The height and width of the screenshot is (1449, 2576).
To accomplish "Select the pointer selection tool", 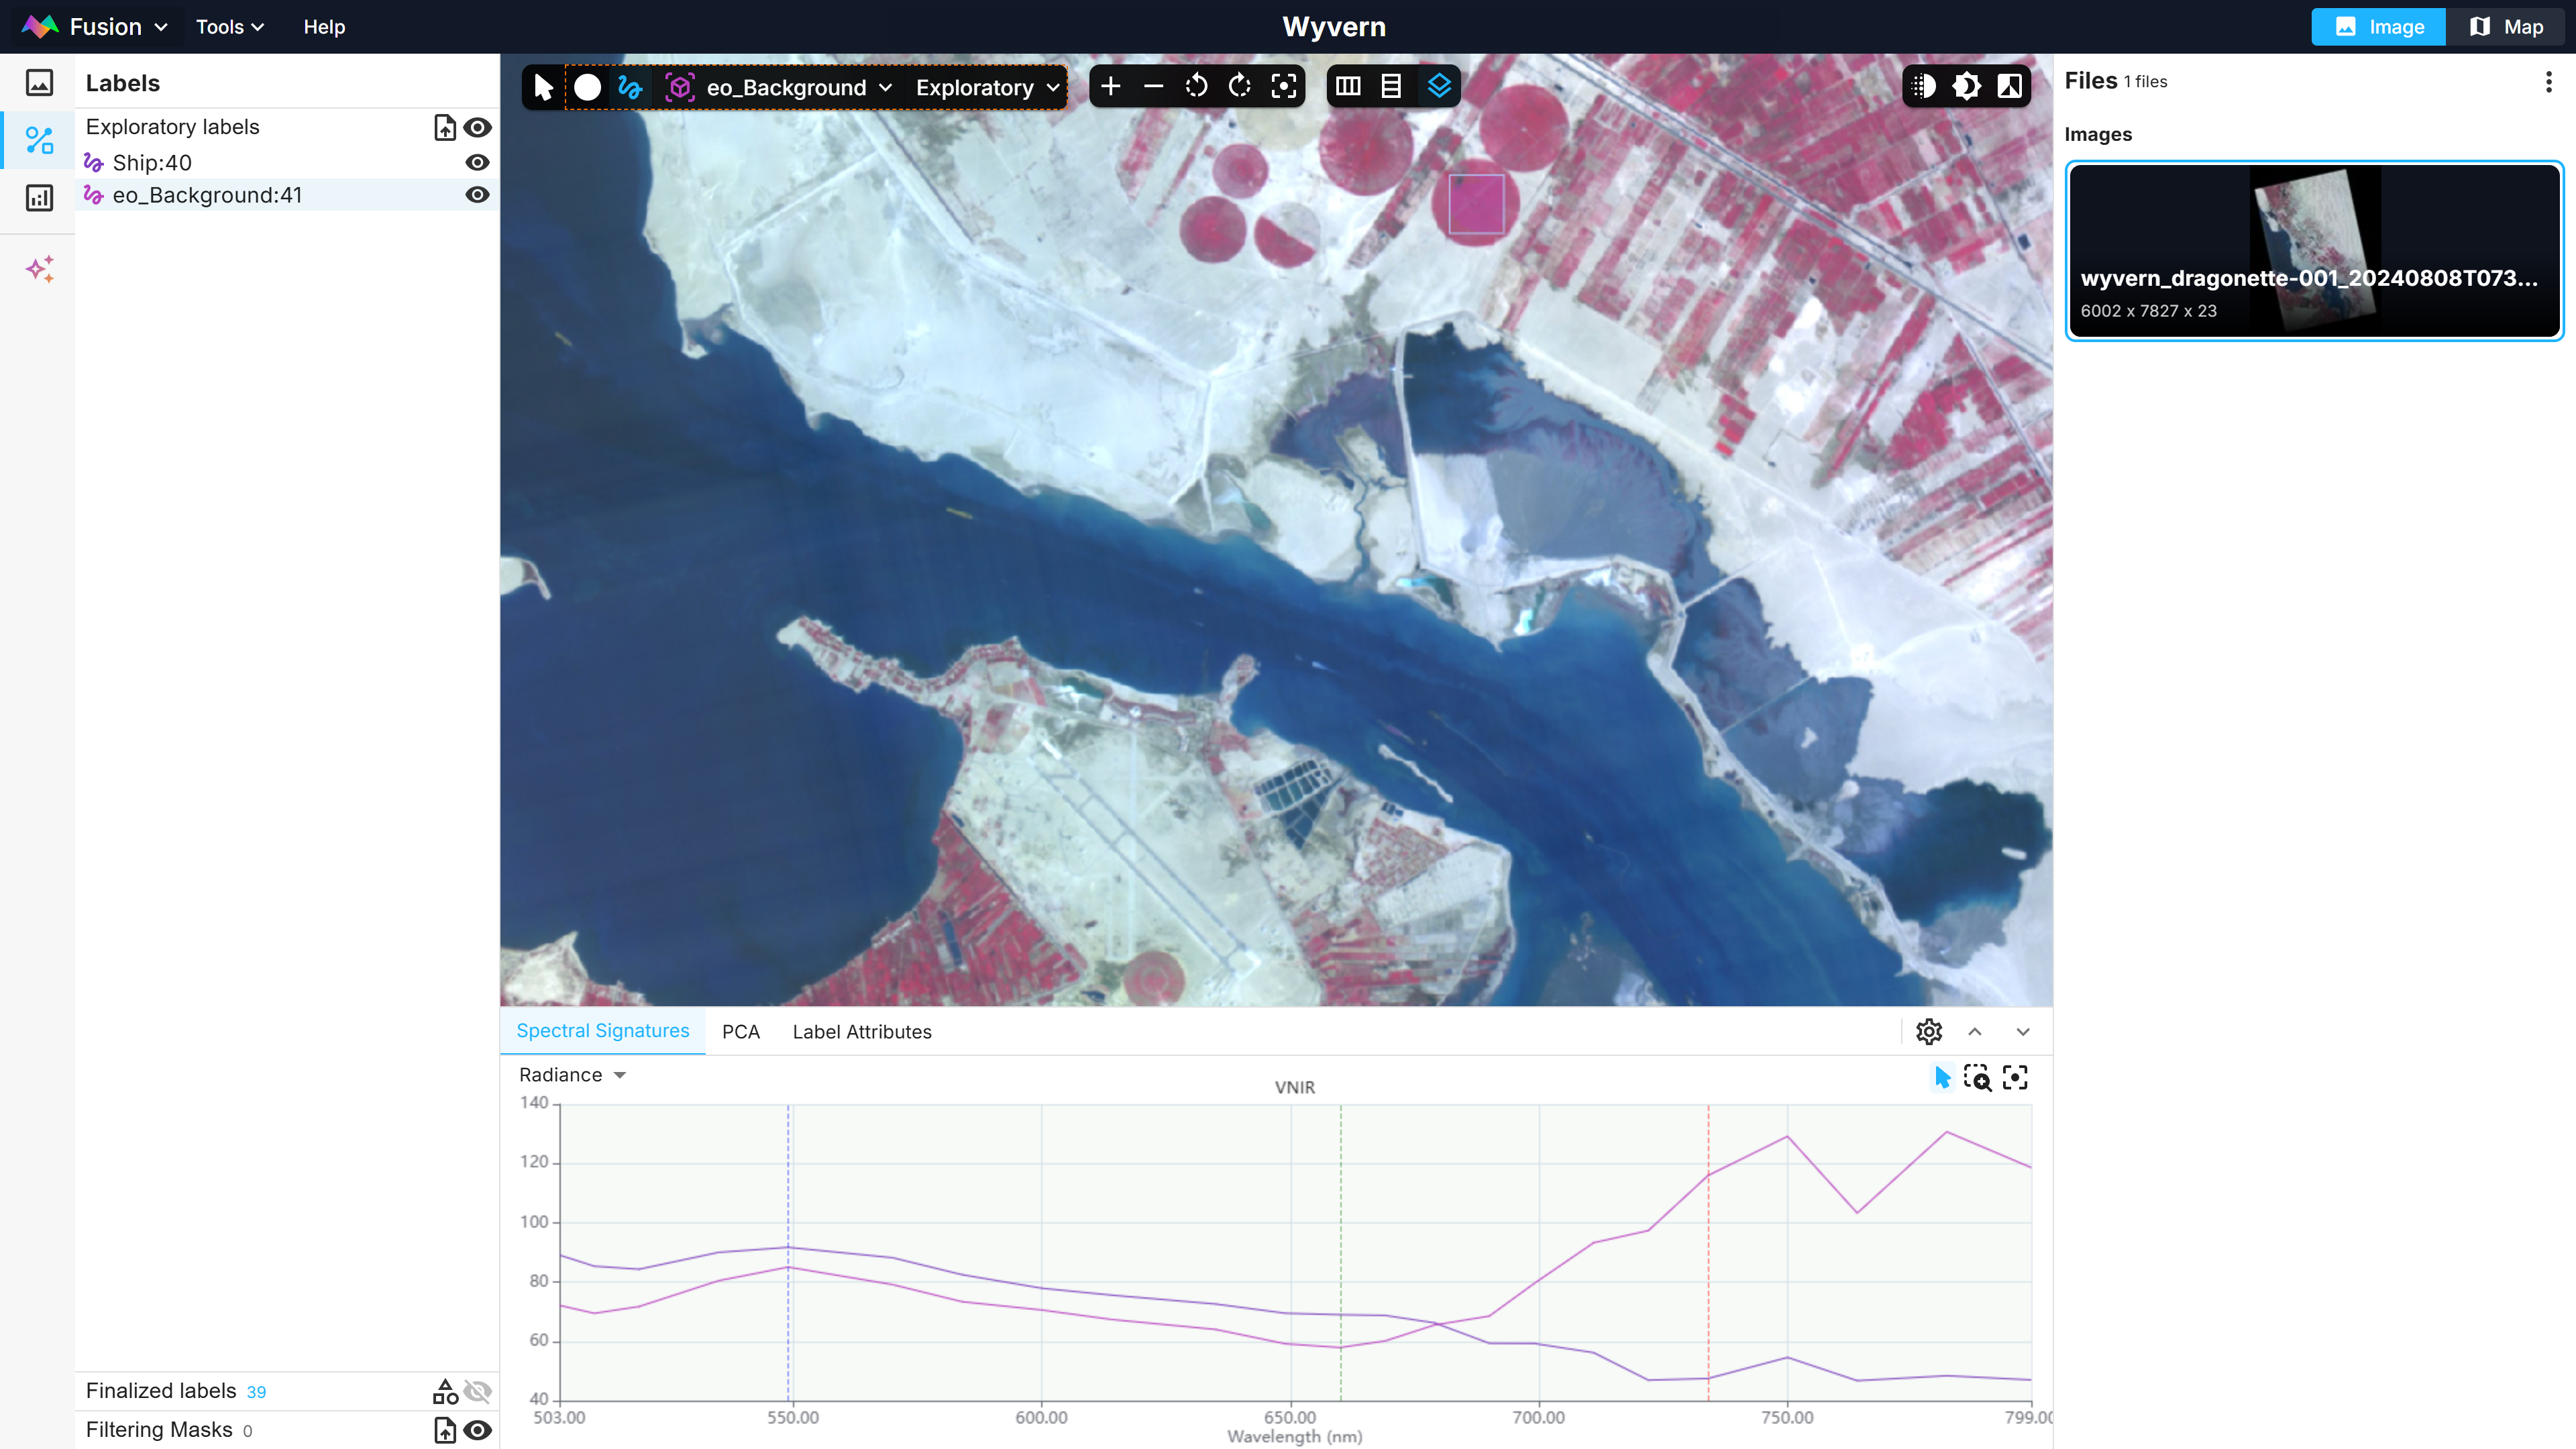I will [543, 87].
